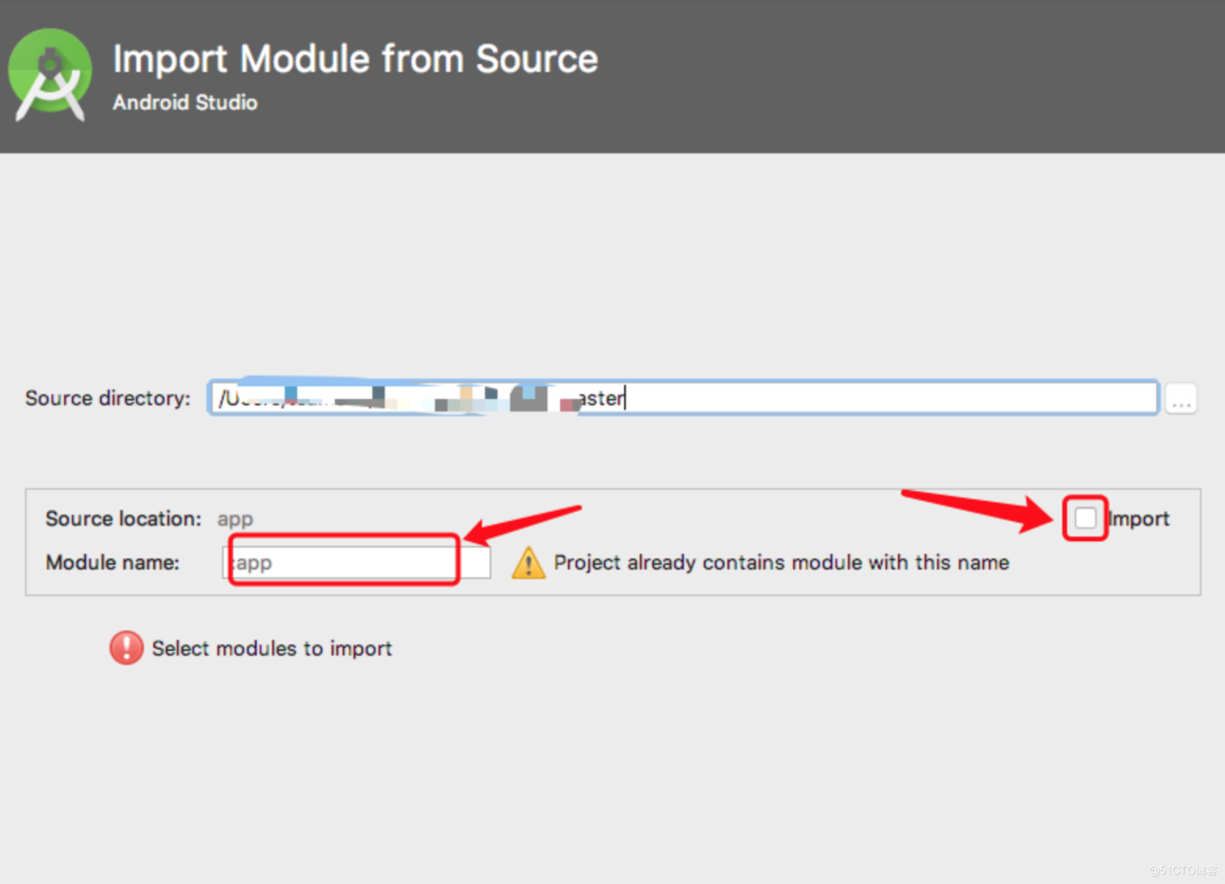1225x884 pixels.
Task: Focus the Source directory path field
Action: 683,398
